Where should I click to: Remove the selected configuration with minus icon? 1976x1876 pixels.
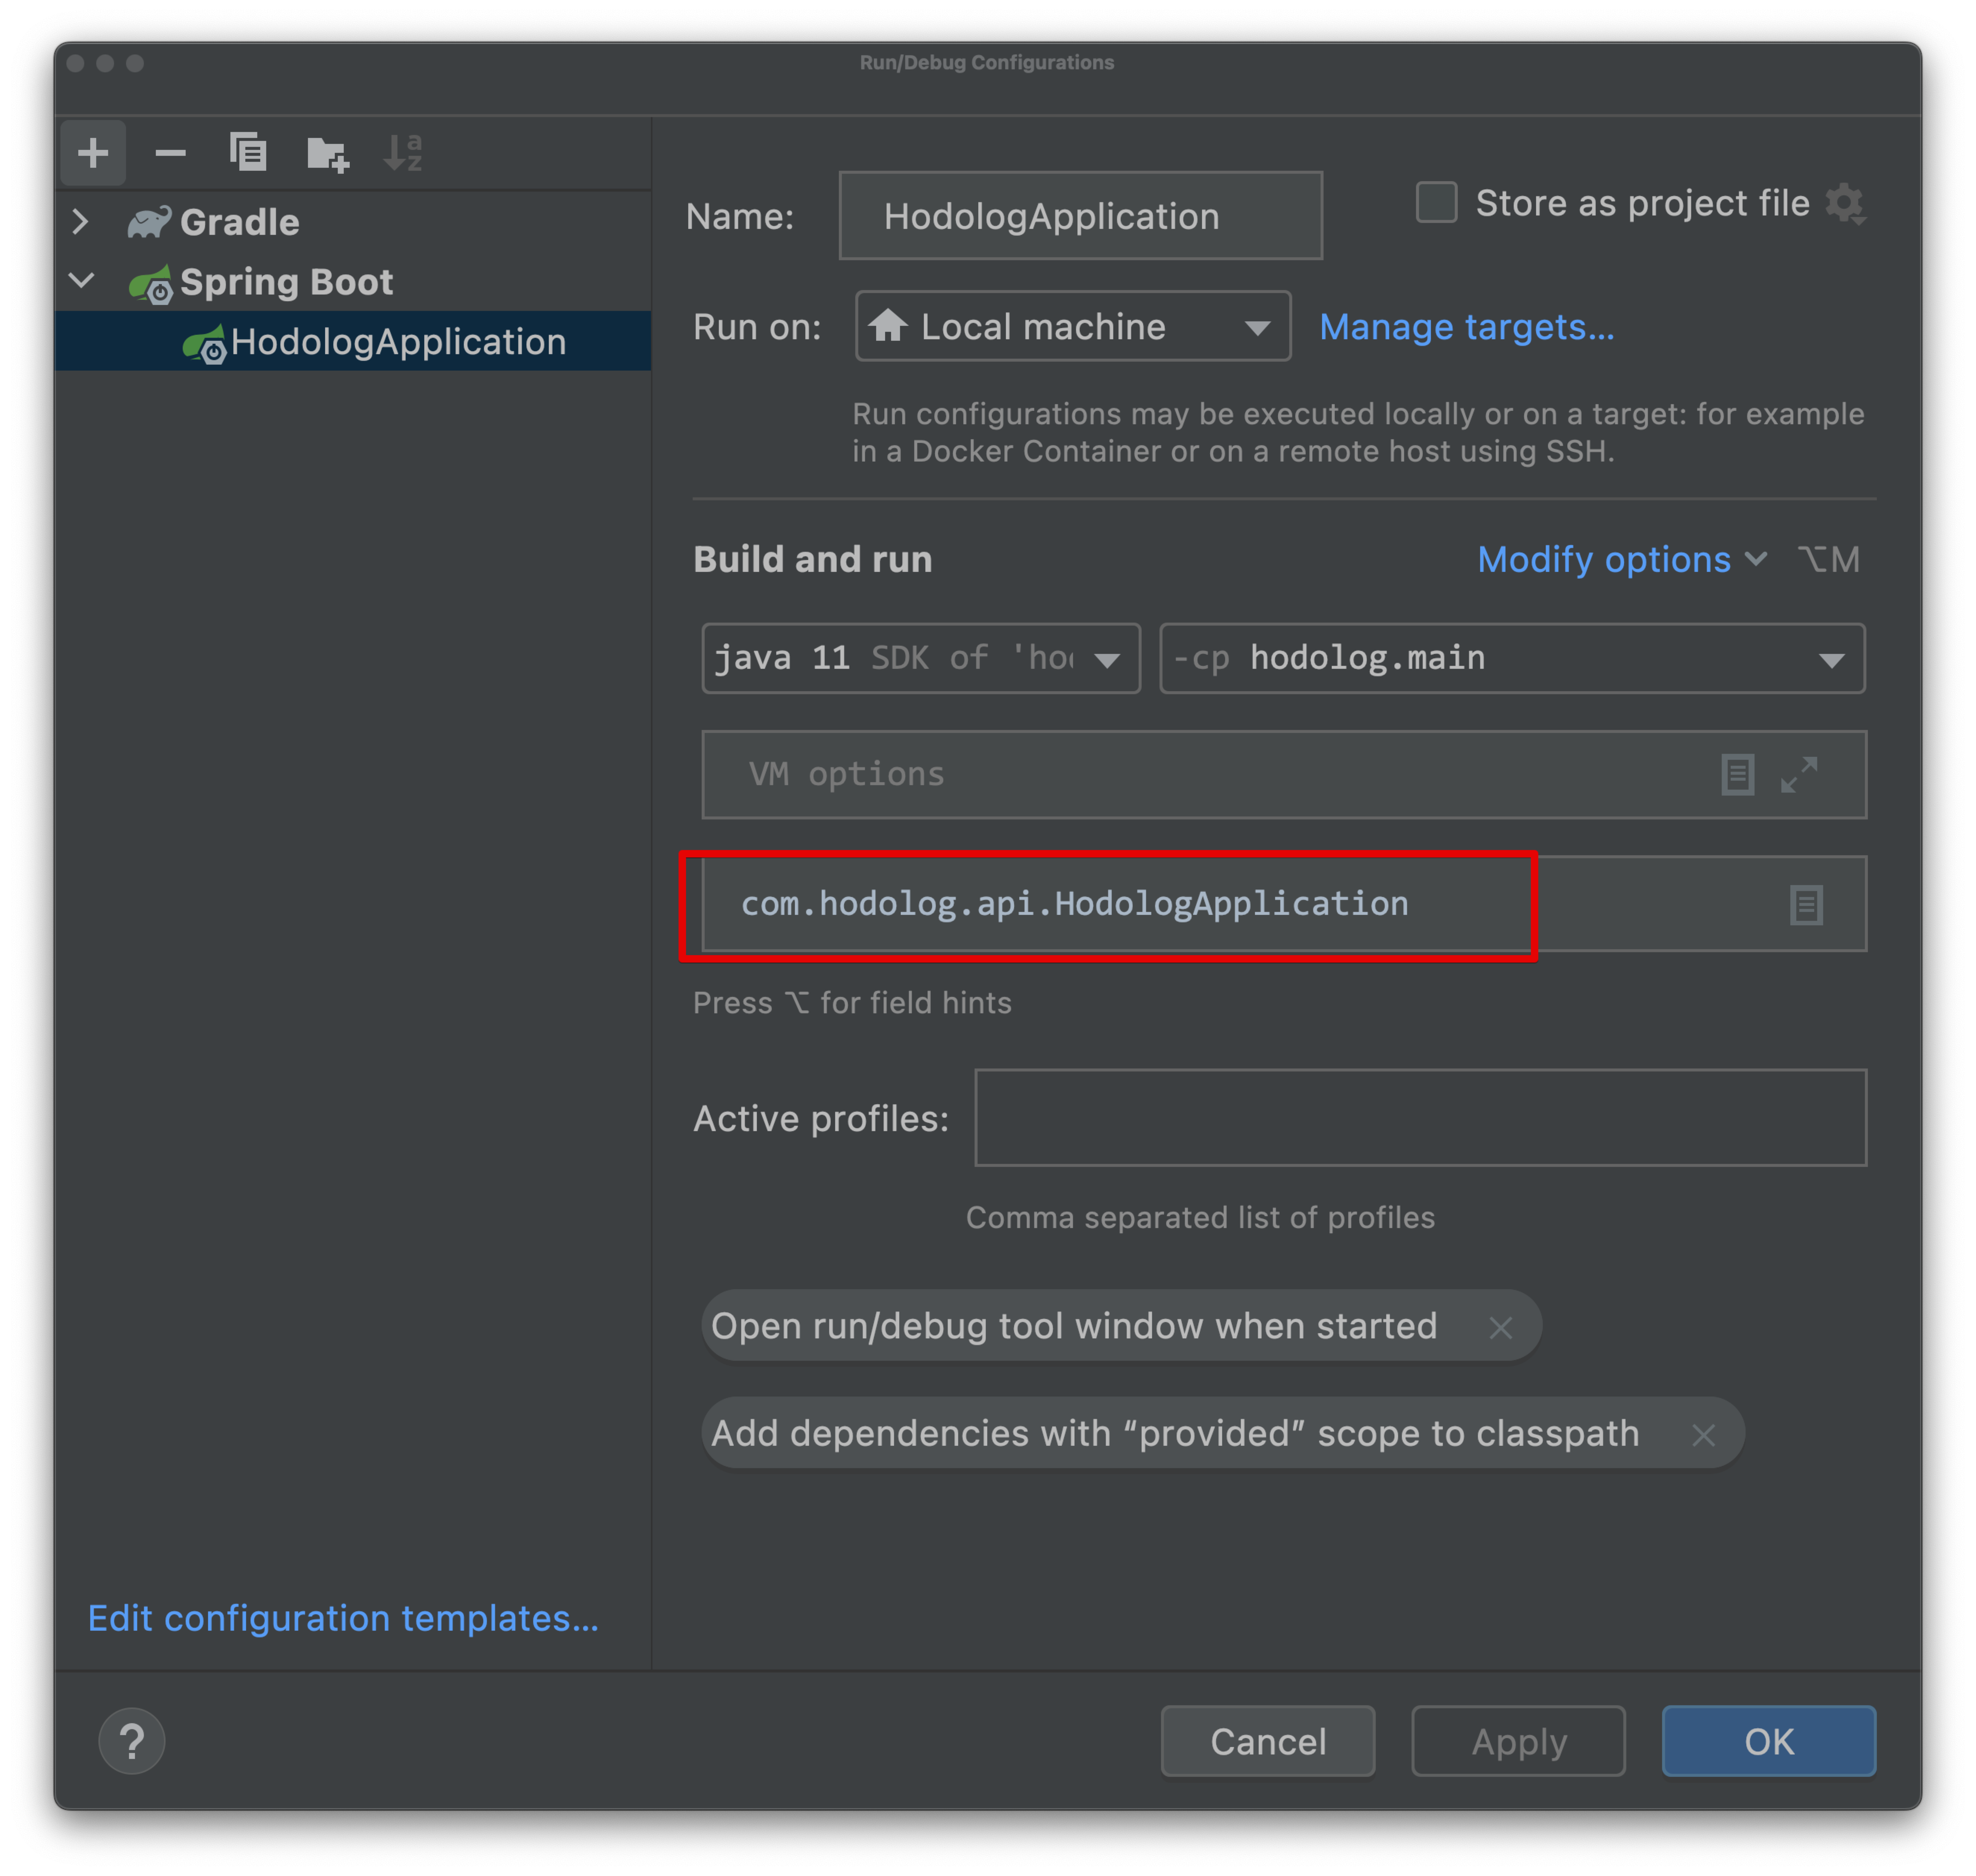pyautogui.click(x=171, y=153)
